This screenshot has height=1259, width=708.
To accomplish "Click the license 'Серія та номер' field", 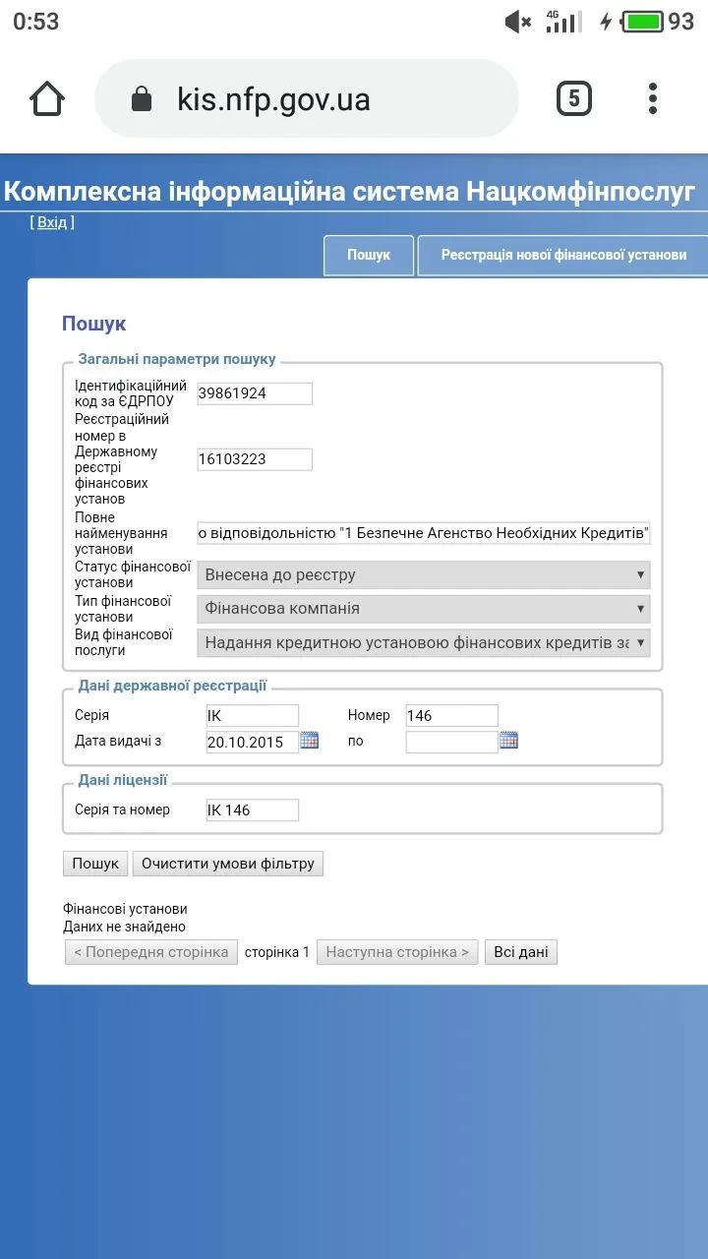I will (x=251, y=810).
